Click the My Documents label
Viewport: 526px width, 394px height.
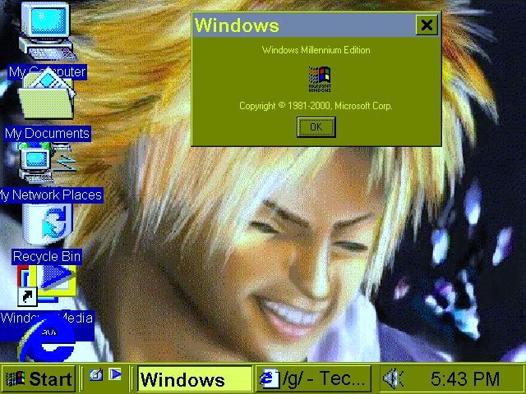(47, 133)
